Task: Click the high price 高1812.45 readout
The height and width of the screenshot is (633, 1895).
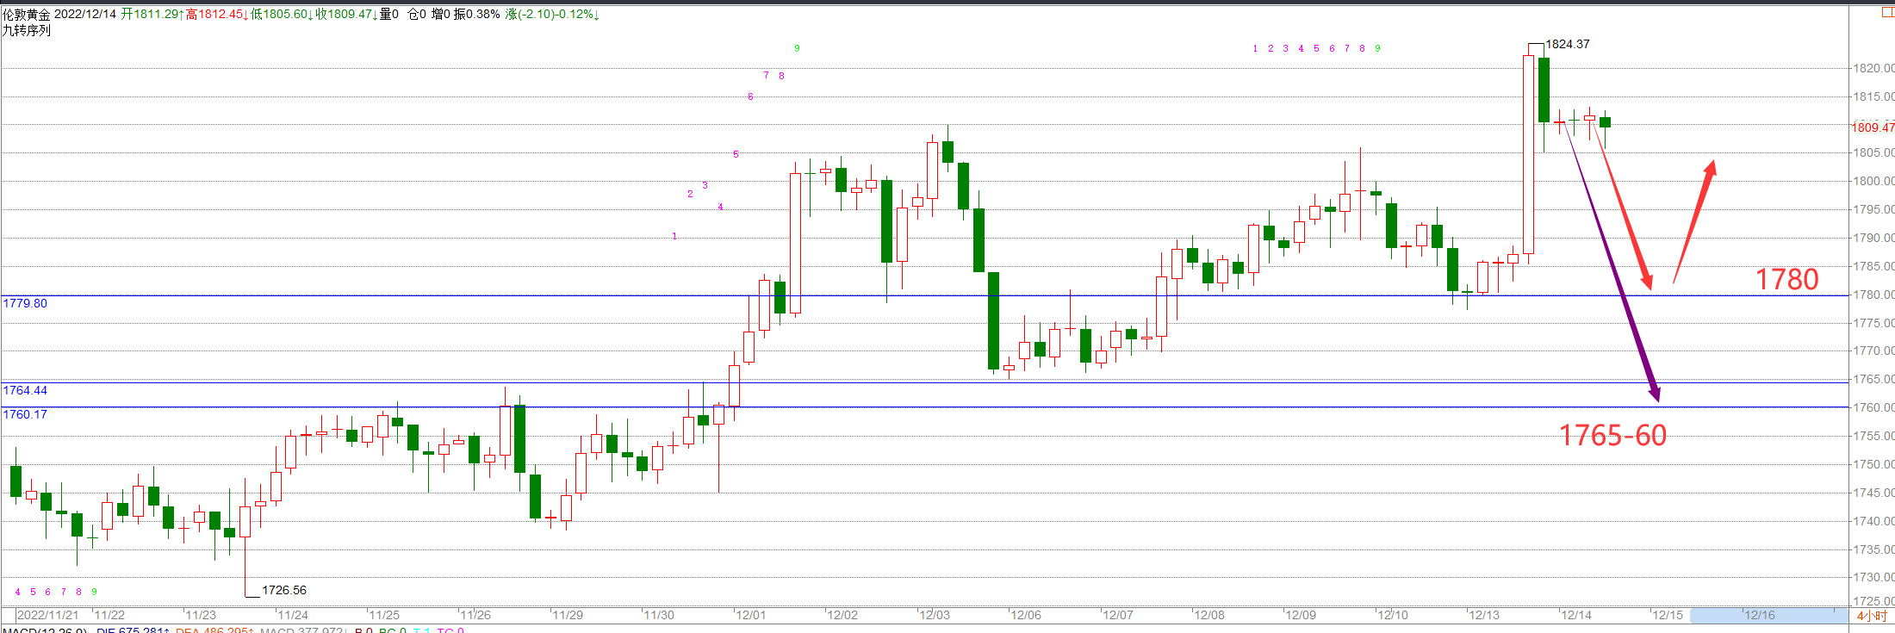Action: (x=217, y=15)
